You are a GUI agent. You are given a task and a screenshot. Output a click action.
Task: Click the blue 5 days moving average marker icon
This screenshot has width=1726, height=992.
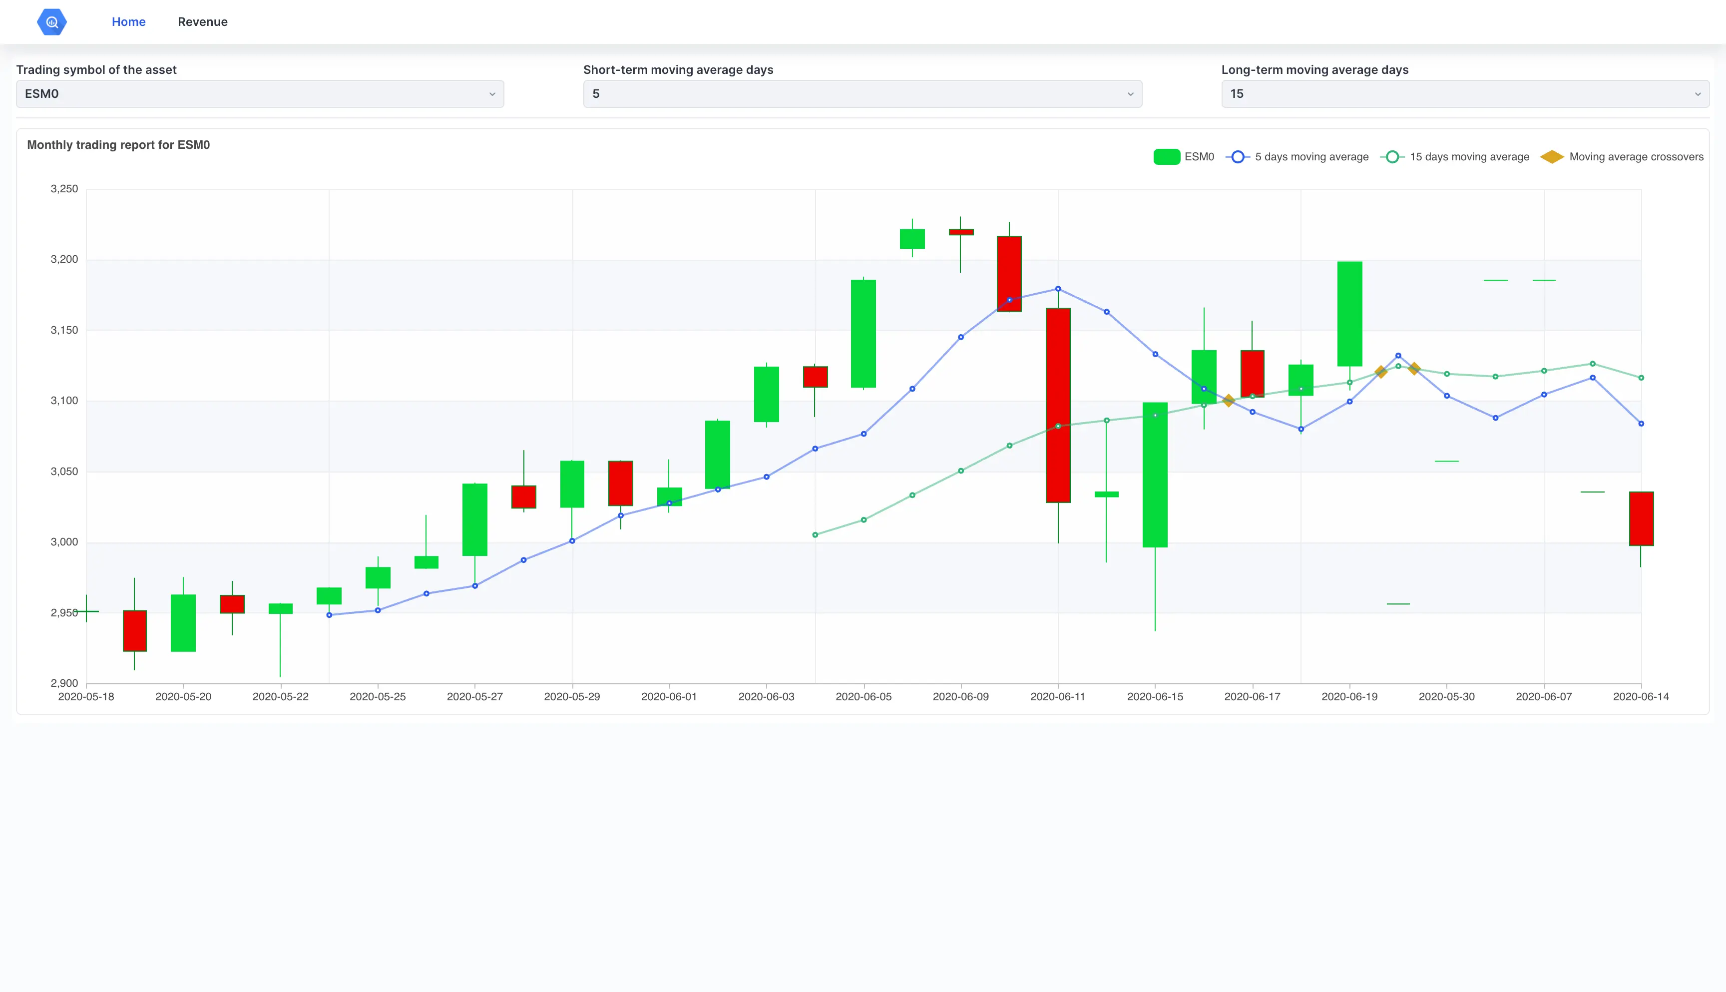pyautogui.click(x=1239, y=156)
